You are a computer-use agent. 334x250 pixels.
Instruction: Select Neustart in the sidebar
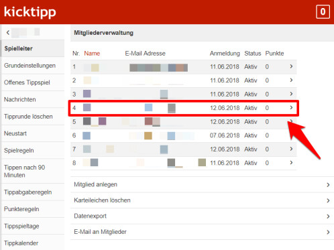point(33,133)
